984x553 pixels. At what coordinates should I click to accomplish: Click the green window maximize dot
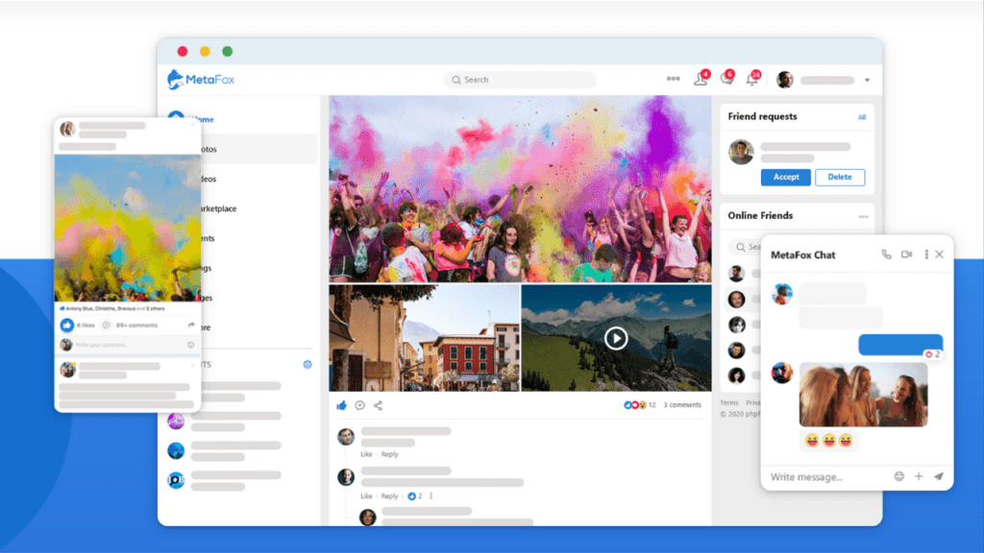click(227, 52)
